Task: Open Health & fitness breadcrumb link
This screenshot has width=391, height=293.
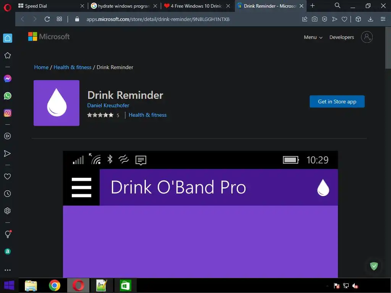Action: pyautogui.click(x=72, y=67)
